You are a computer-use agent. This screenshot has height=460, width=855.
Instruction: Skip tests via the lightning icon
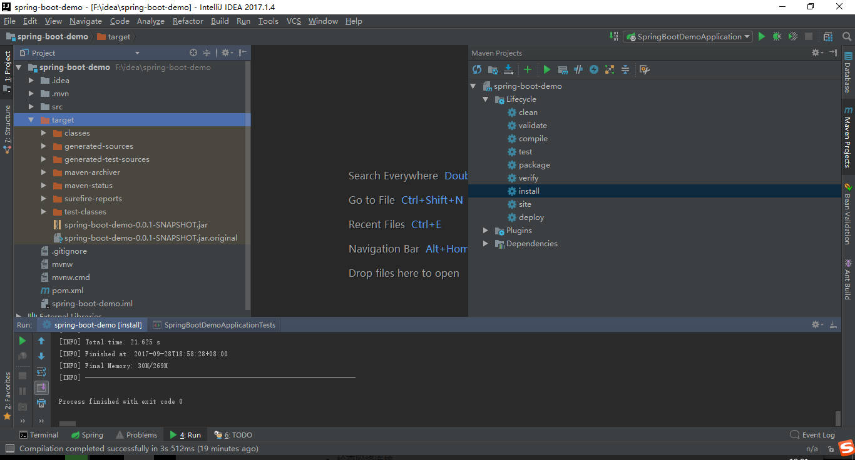593,69
